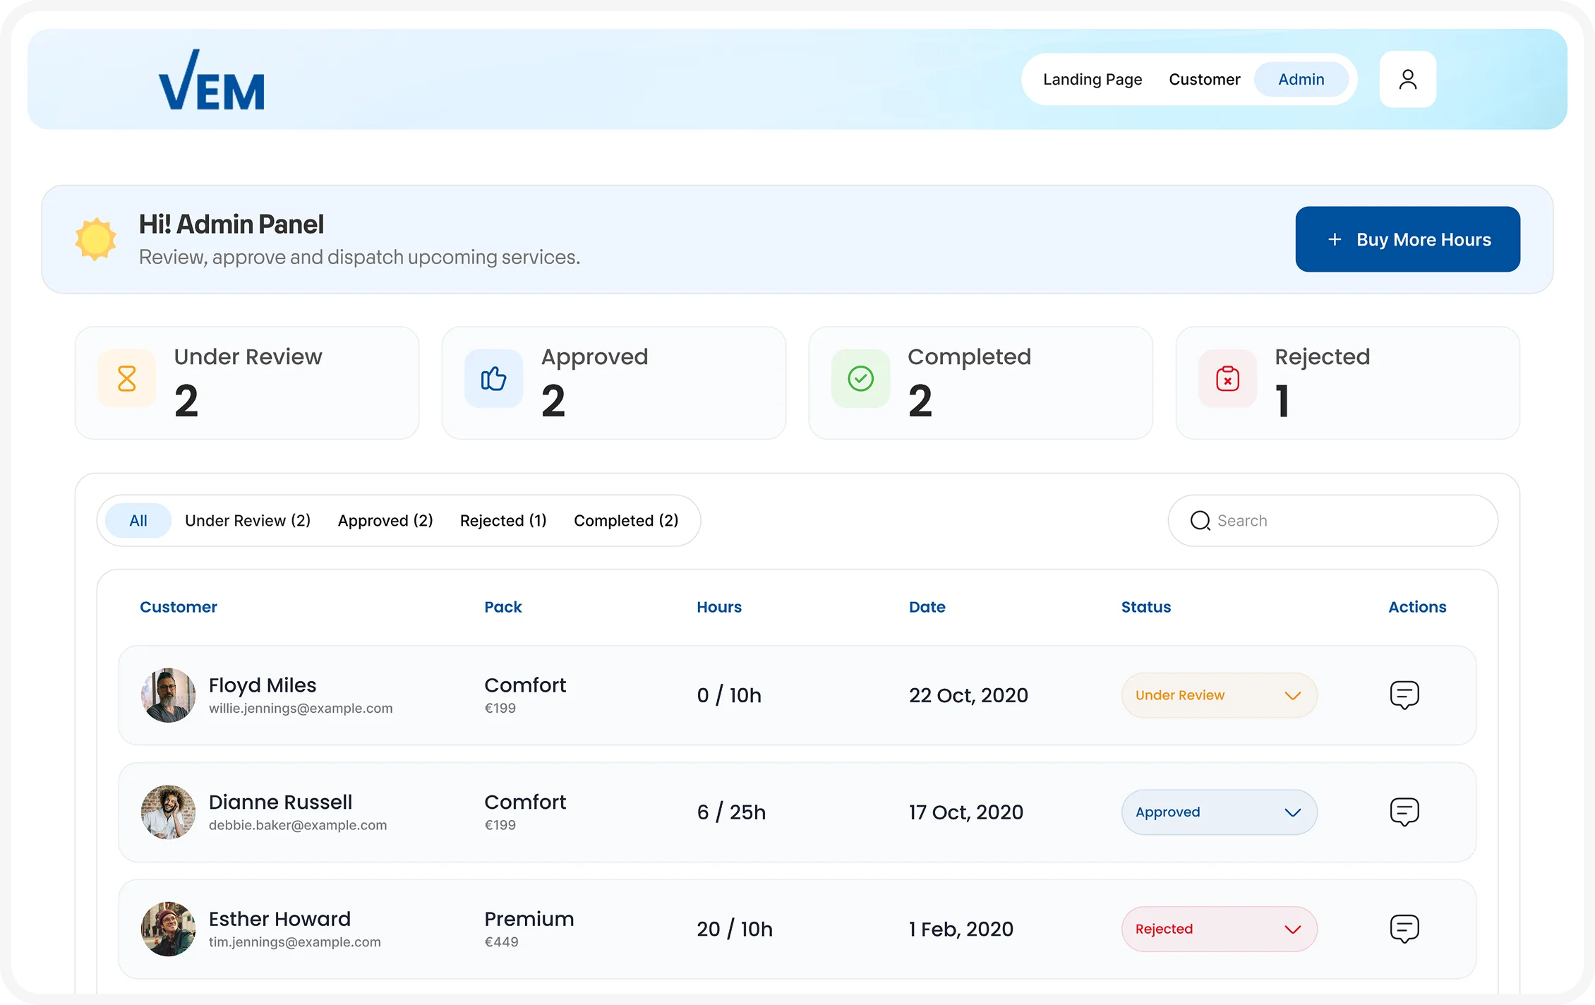Filter by Completed (2)

tap(626, 521)
